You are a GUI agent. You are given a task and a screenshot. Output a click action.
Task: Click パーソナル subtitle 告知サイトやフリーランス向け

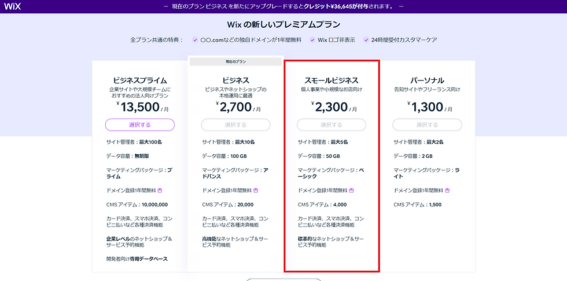pyautogui.click(x=428, y=89)
